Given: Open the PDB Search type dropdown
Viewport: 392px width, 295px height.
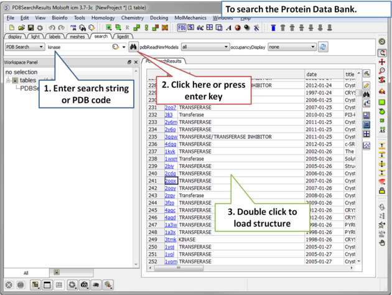Looking at the screenshot, I should (41, 47).
